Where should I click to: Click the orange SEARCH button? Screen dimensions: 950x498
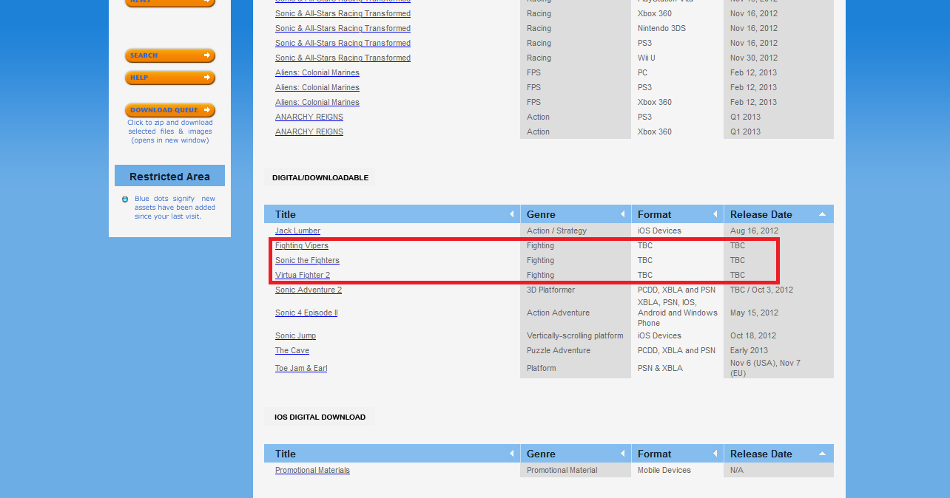[170, 55]
